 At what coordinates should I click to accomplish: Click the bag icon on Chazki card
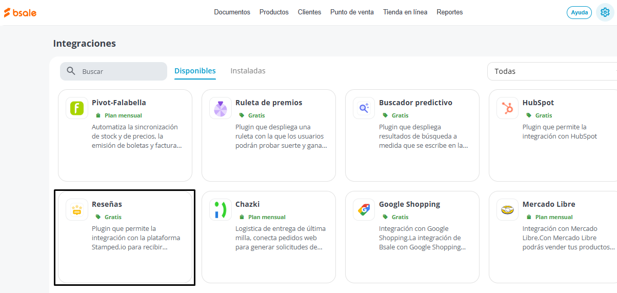[x=242, y=217]
